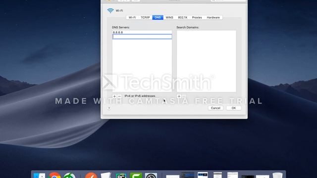
Task: Click the empty DNS server entry field
Action: [142, 37]
